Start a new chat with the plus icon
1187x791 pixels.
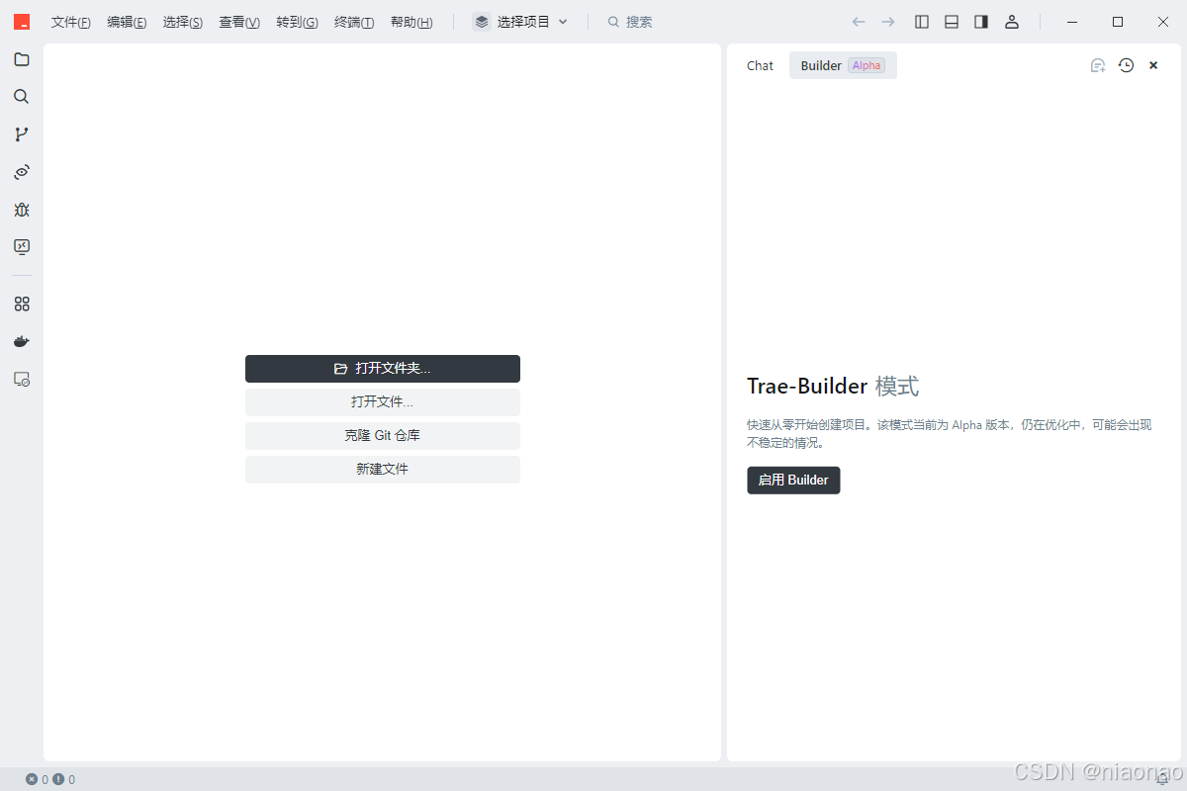(1098, 65)
